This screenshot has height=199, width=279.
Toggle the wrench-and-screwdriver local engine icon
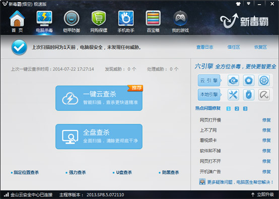click(x=233, y=95)
